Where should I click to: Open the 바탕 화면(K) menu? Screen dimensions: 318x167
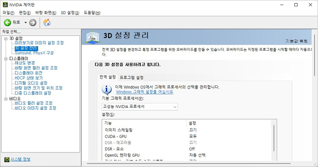click(x=45, y=13)
